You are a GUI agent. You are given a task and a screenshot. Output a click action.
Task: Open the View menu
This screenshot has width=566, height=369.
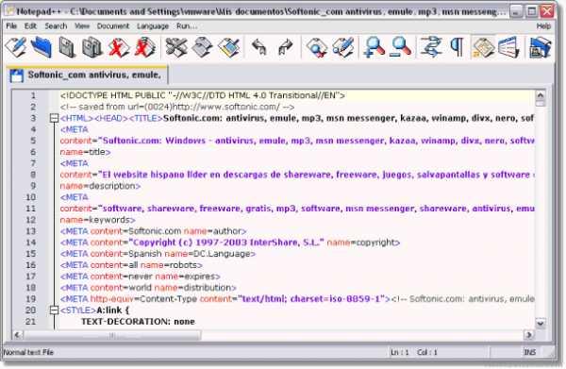[x=82, y=26]
